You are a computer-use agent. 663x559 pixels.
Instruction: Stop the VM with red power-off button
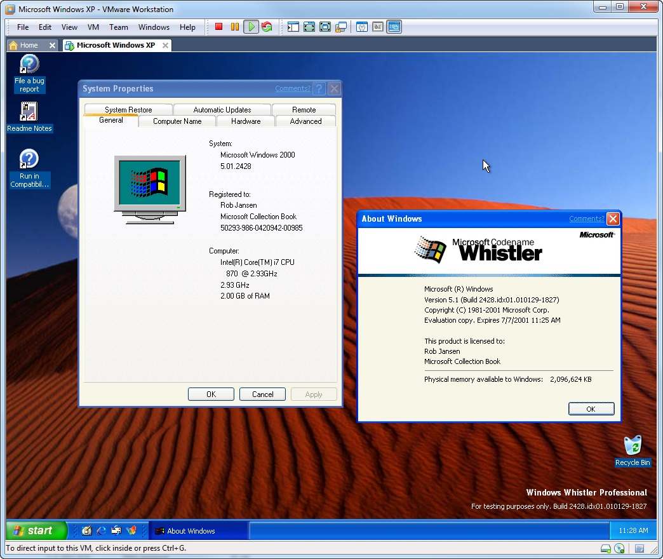pyautogui.click(x=218, y=27)
